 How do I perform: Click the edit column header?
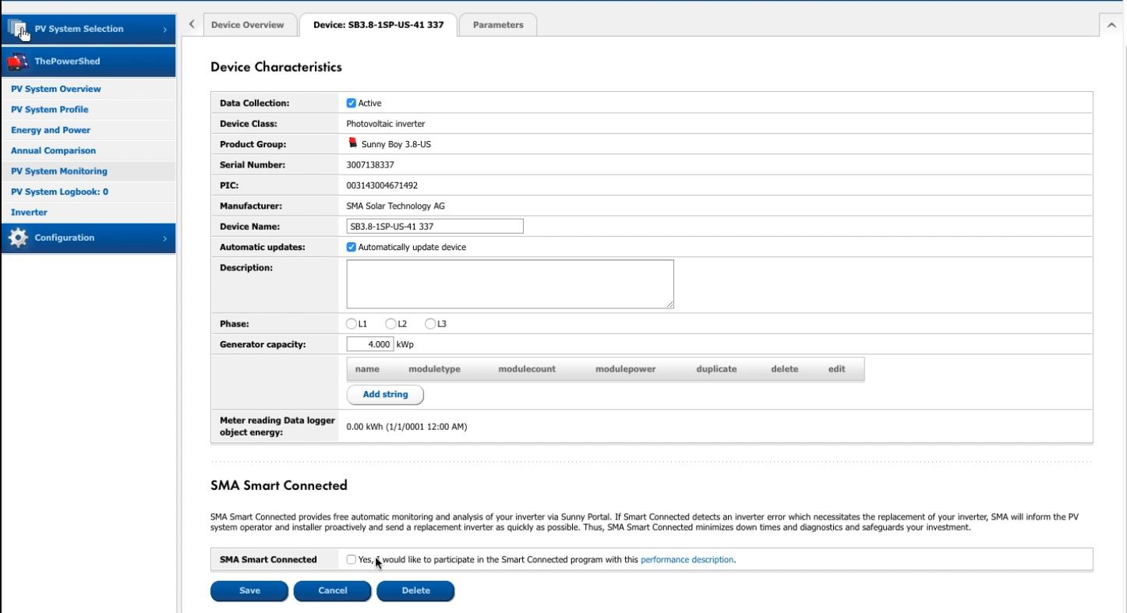pyautogui.click(x=837, y=370)
